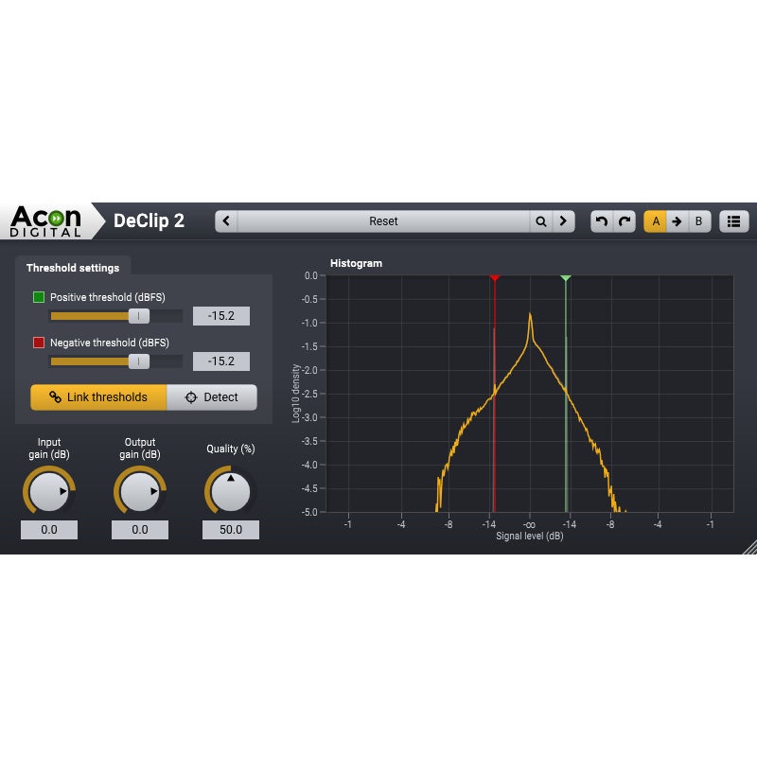This screenshot has width=757, height=757.
Task: Open preset search magnifier
Action: 541,221
